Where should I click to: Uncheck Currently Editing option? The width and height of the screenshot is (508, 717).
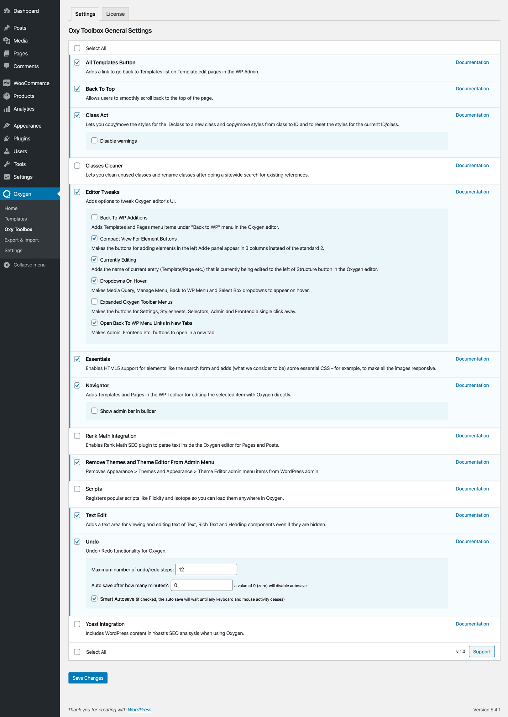tap(94, 259)
